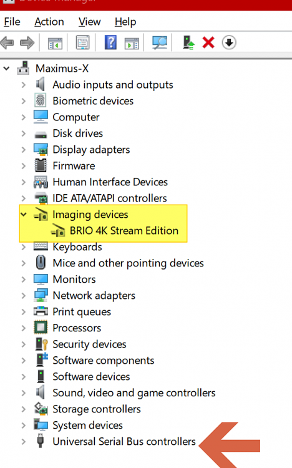Click the blue Help question mark icon

(110, 42)
